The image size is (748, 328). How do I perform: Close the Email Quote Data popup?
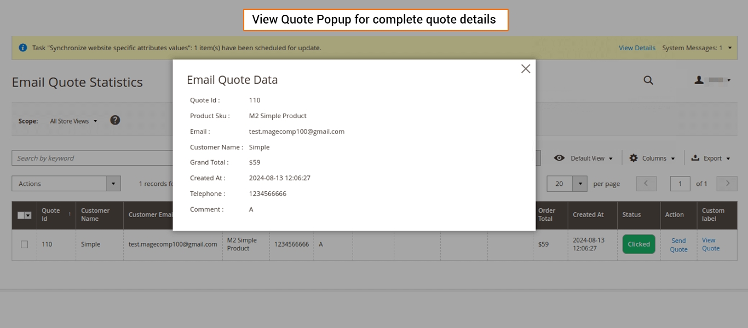pyautogui.click(x=526, y=69)
